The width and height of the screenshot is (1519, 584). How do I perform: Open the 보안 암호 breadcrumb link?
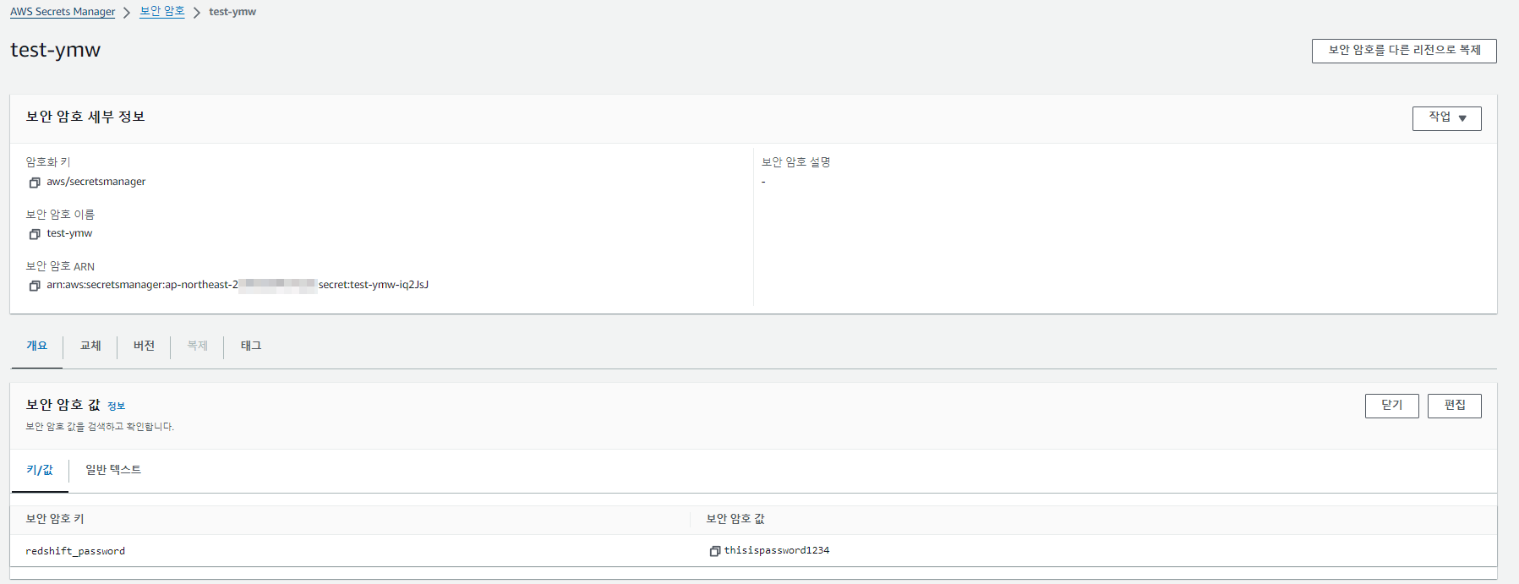tap(162, 12)
